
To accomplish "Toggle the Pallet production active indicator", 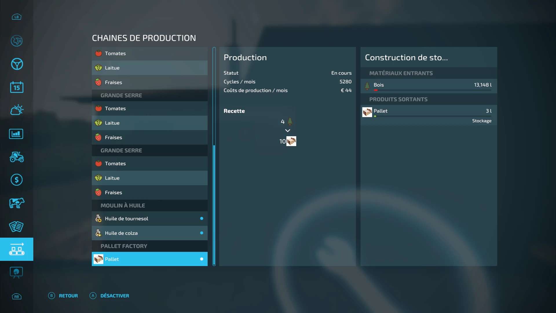I will [x=202, y=259].
